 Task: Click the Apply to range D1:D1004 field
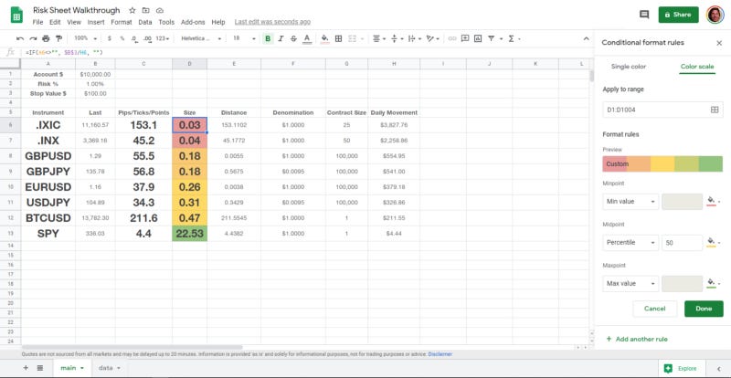662,110
